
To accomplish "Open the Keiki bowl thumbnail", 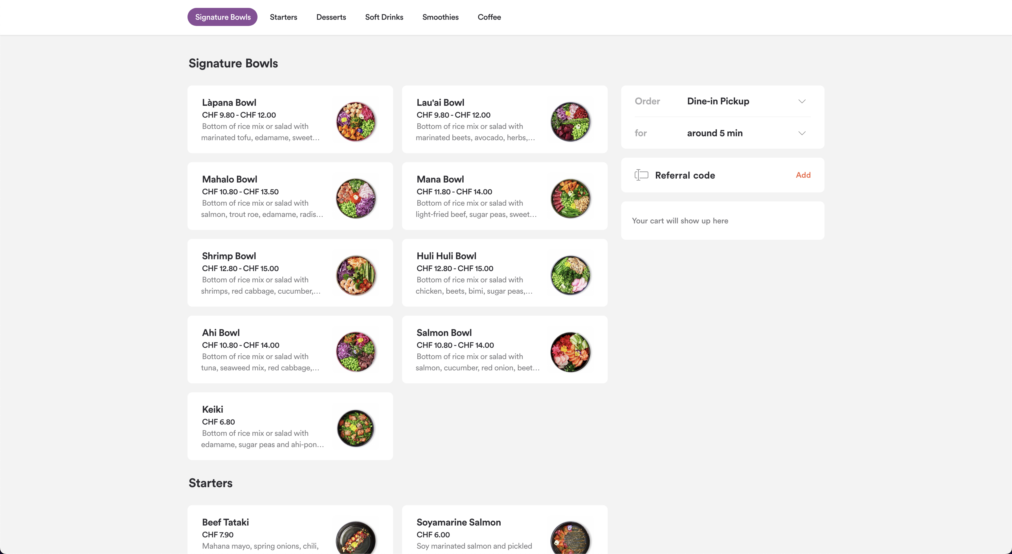I will coord(356,428).
